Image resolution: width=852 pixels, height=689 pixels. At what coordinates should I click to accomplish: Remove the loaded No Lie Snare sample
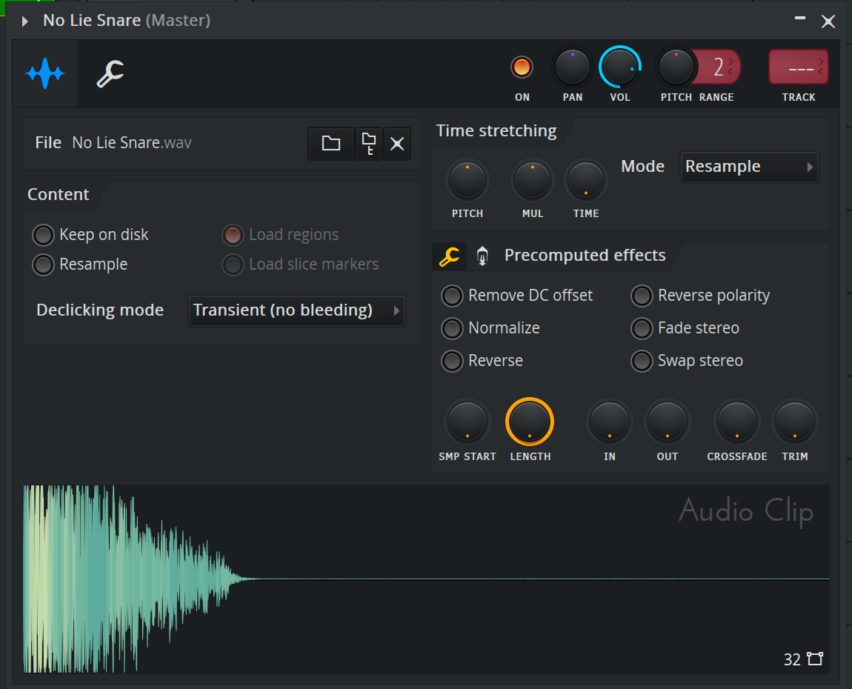click(397, 143)
